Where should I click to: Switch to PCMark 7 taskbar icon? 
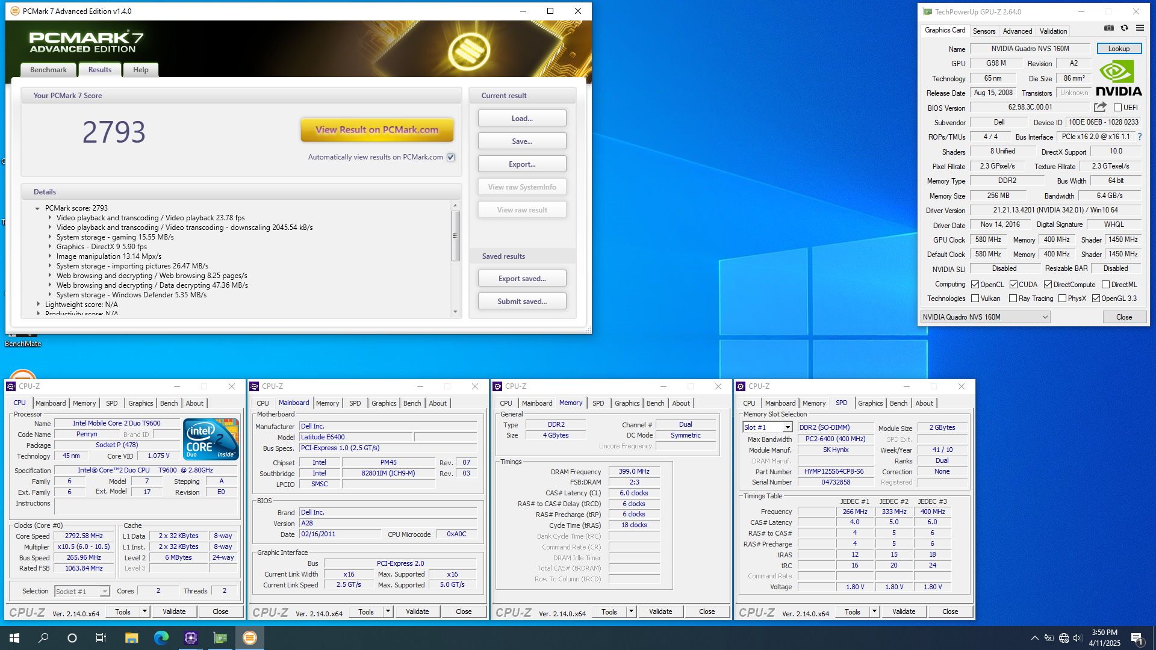coord(250,638)
